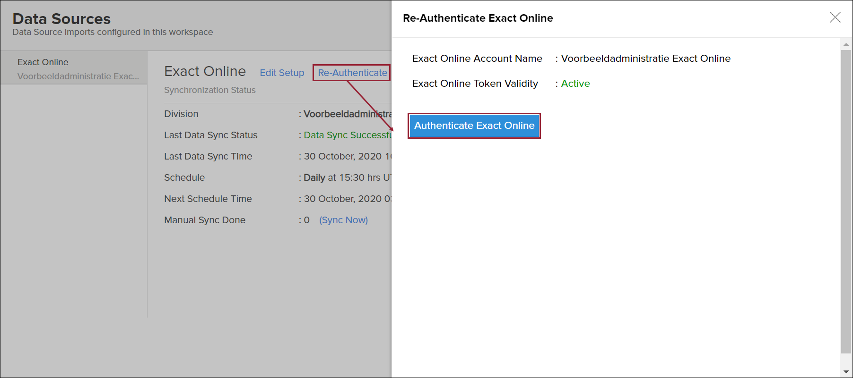Click the Data Sync Successful status text
The width and height of the screenshot is (853, 378).
(x=348, y=135)
